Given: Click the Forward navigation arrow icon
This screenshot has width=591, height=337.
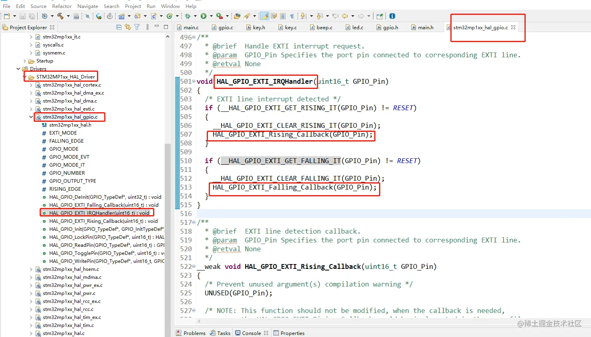Looking at the screenshot, I should [x=361, y=16].
